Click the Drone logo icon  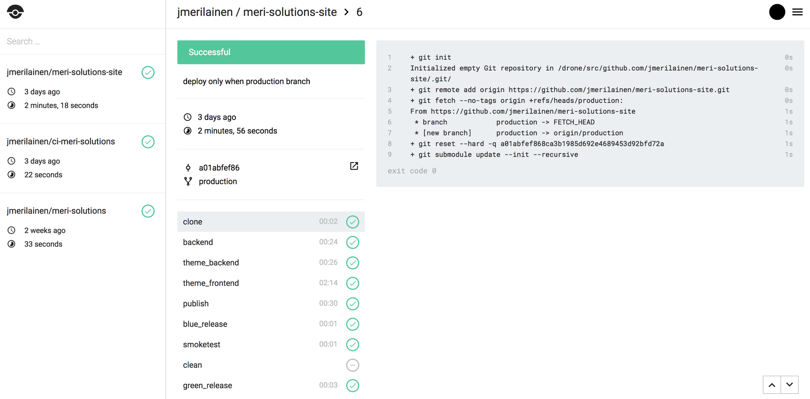(15, 12)
